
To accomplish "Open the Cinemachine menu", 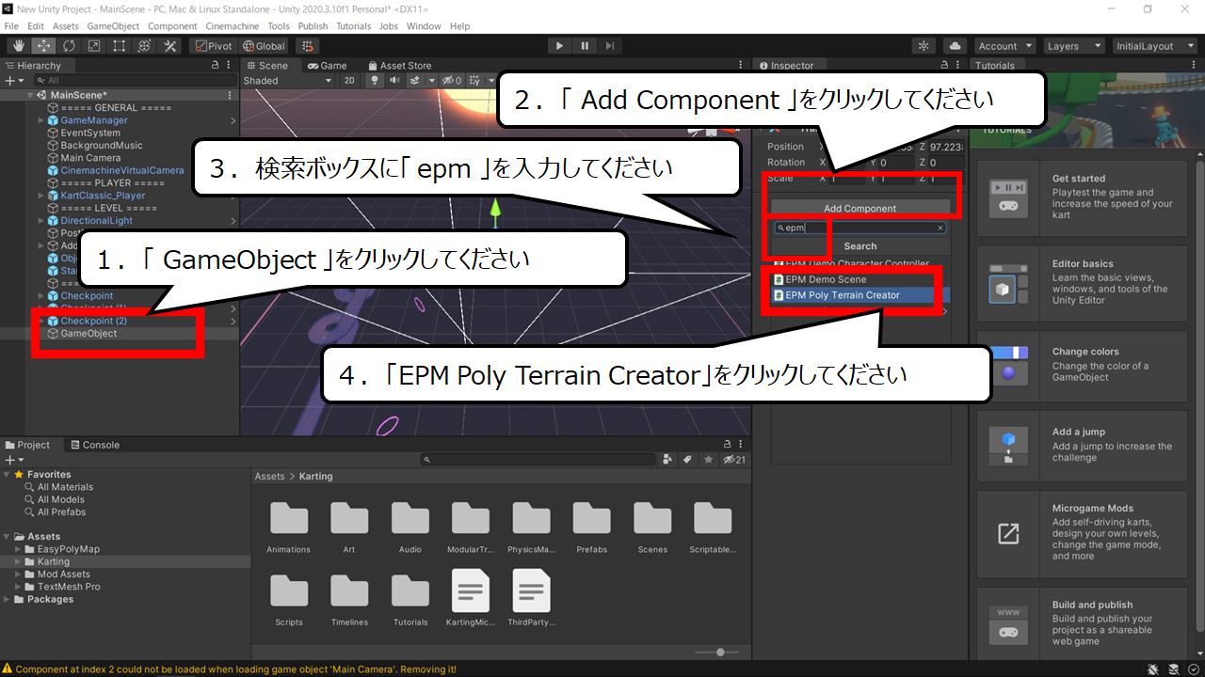I will (x=233, y=26).
